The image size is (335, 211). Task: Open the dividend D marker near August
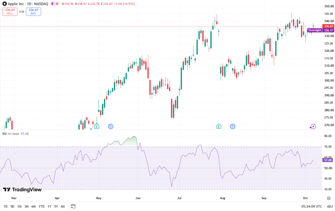tap(233, 126)
